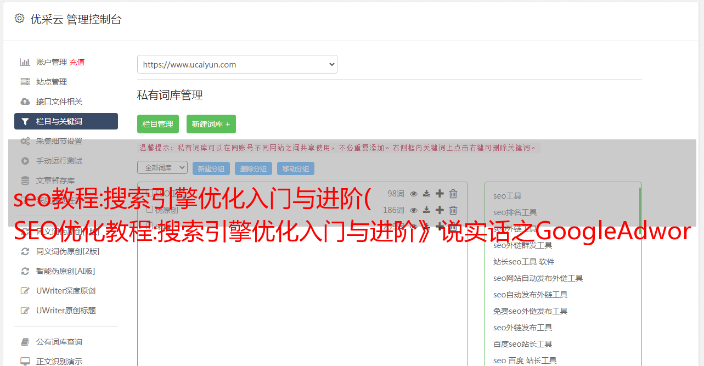Click the funnel icon of 栏目与关键词
704x366 pixels.
[25, 121]
